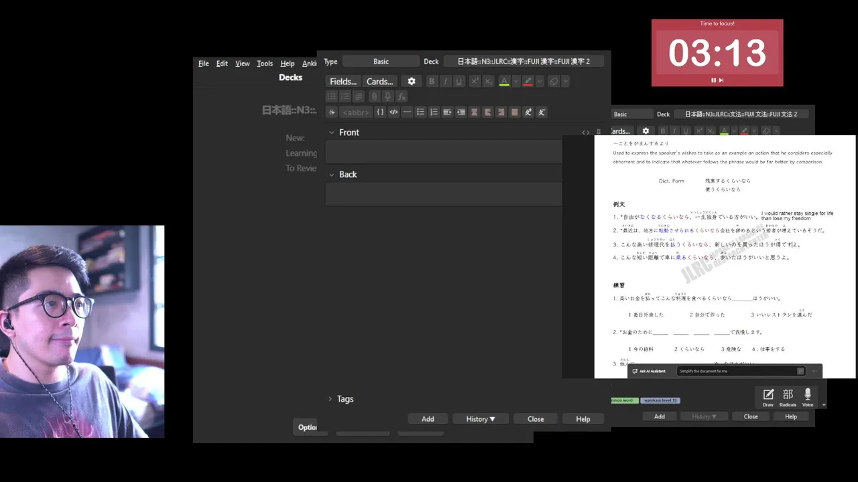Apply strikethrough from the third toolbar row
The width and height of the screenshot is (858, 482).
click(x=332, y=112)
